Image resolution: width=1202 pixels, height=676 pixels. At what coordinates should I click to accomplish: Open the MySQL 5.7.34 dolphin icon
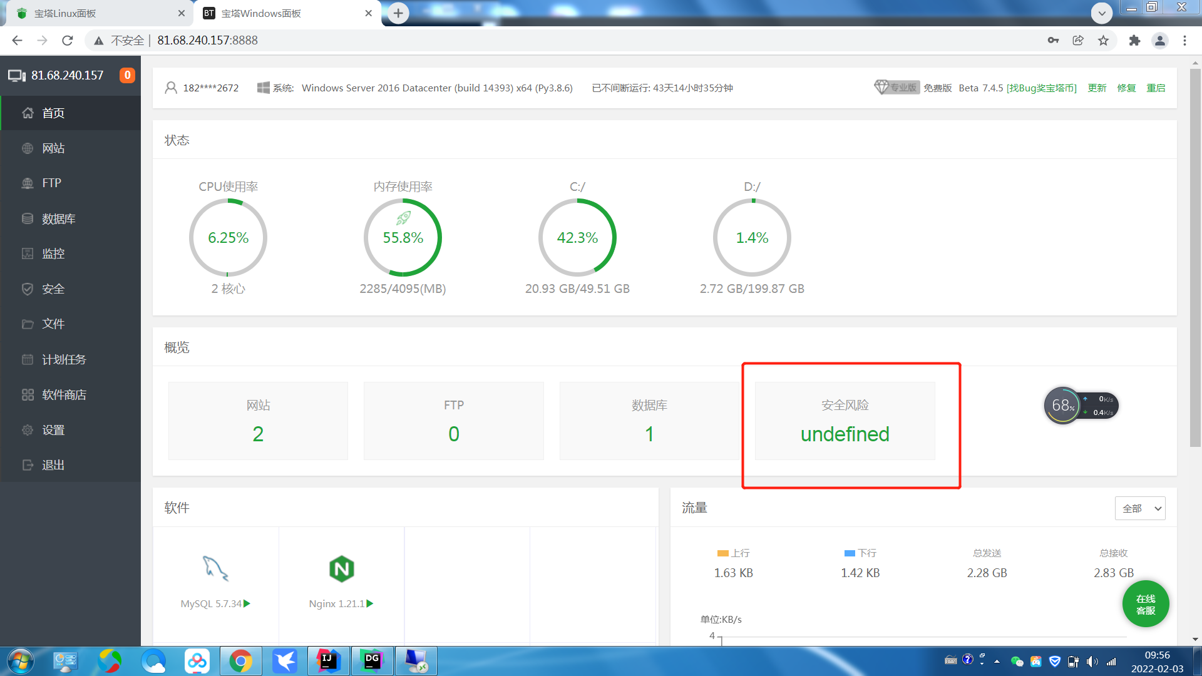(x=215, y=568)
